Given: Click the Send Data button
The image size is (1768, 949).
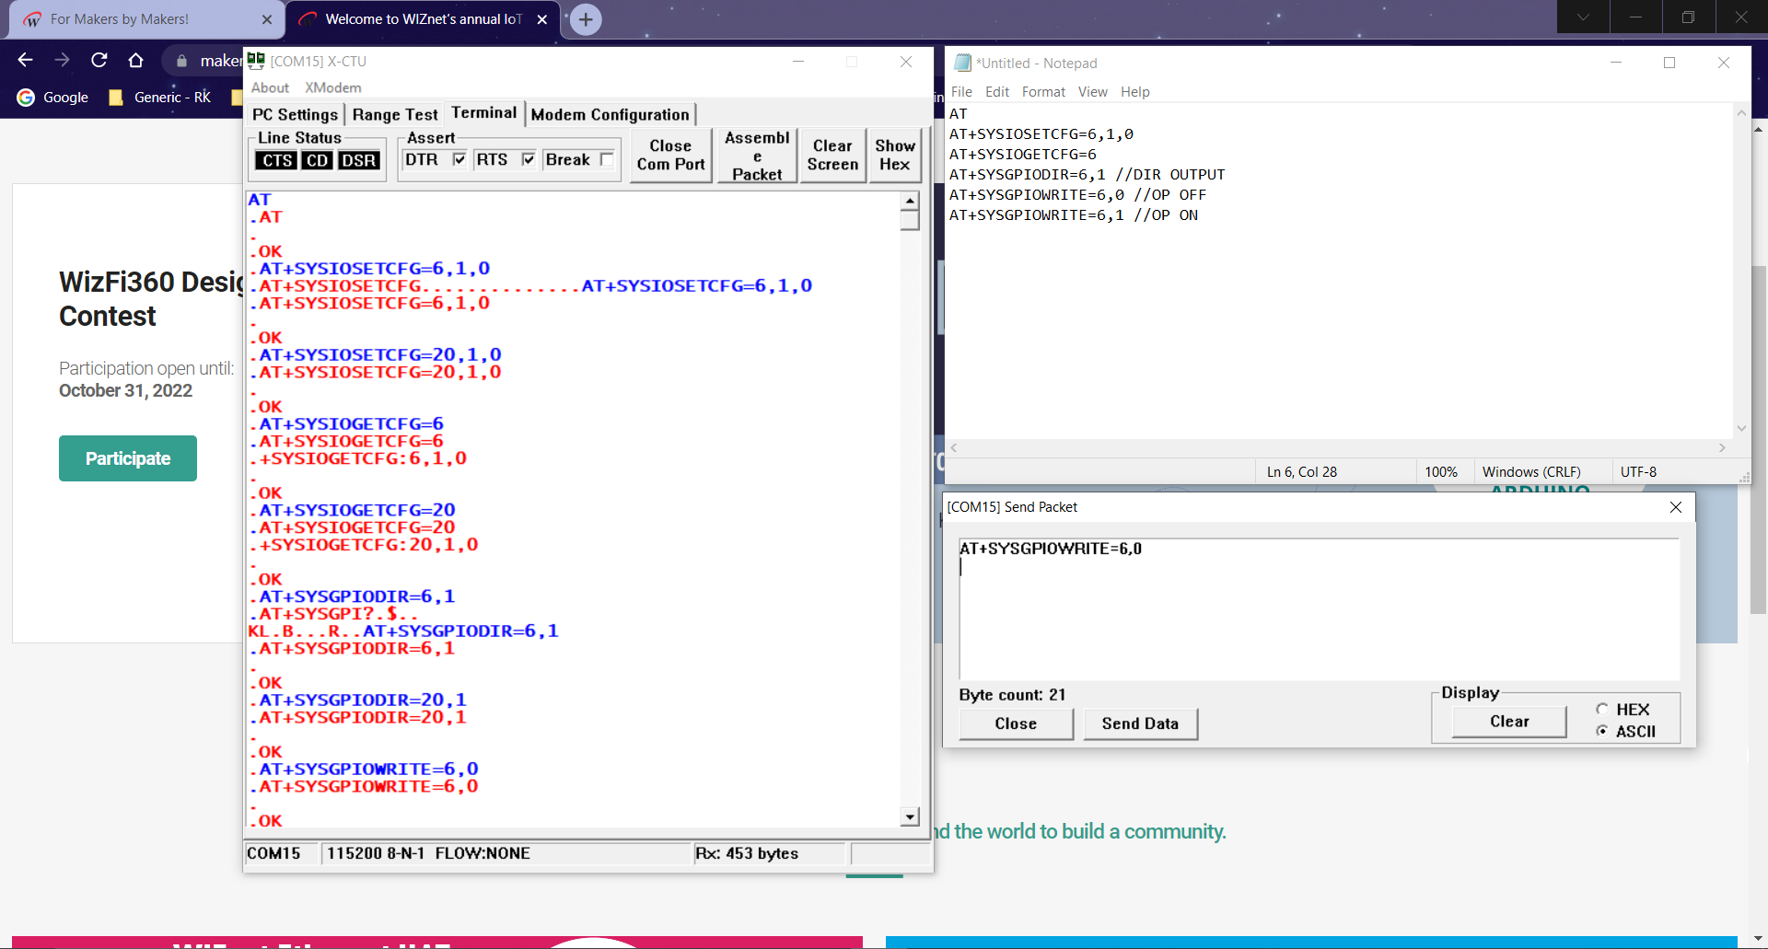Looking at the screenshot, I should click(1140, 723).
